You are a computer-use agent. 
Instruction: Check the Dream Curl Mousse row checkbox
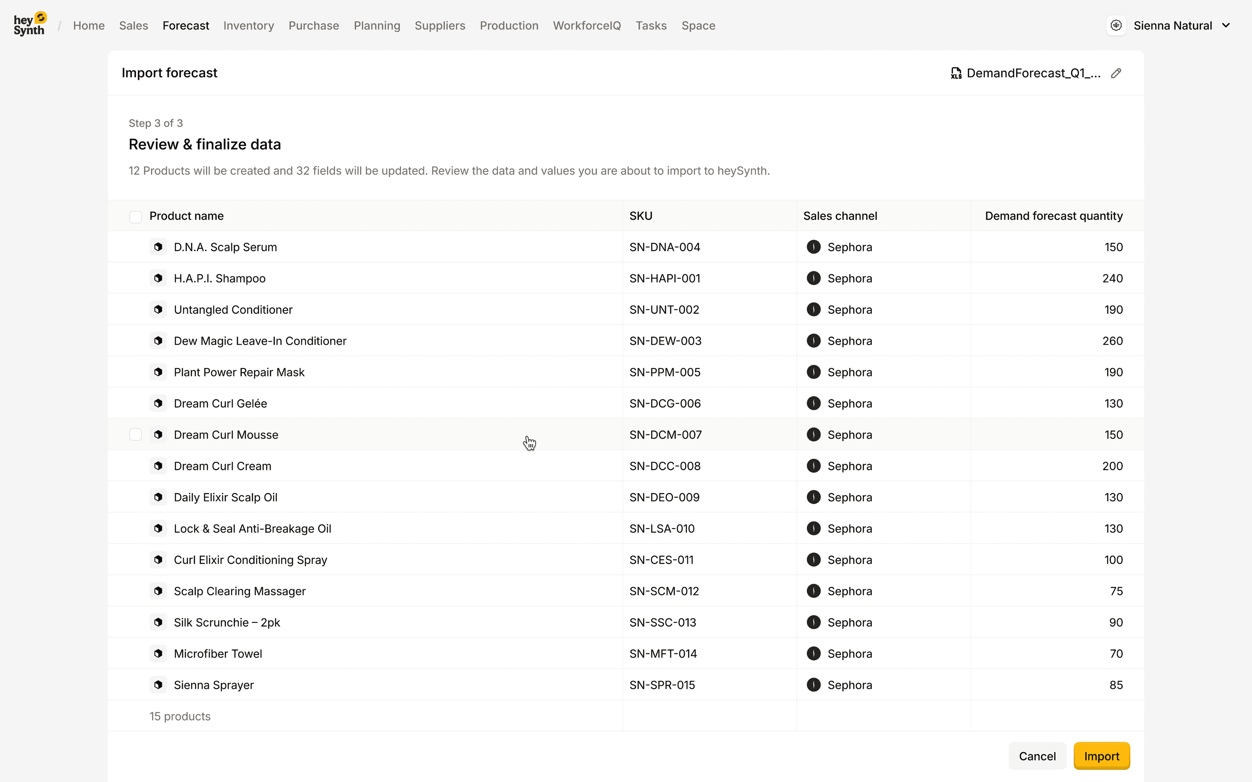click(136, 434)
